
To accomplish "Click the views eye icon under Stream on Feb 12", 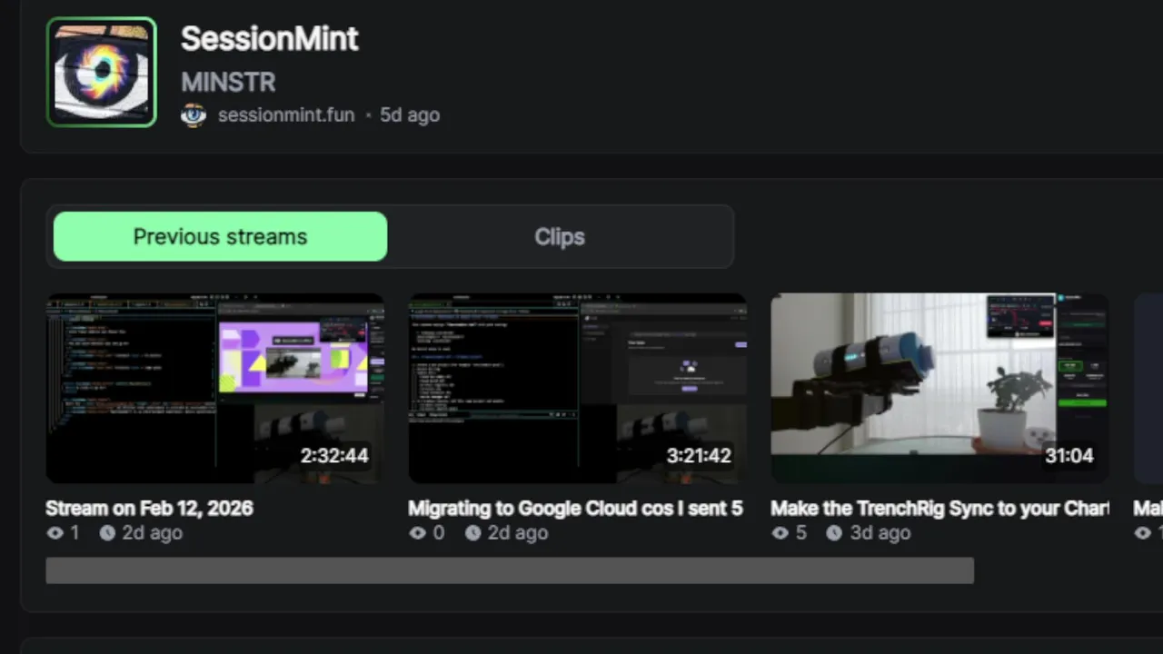I will [55, 533].
